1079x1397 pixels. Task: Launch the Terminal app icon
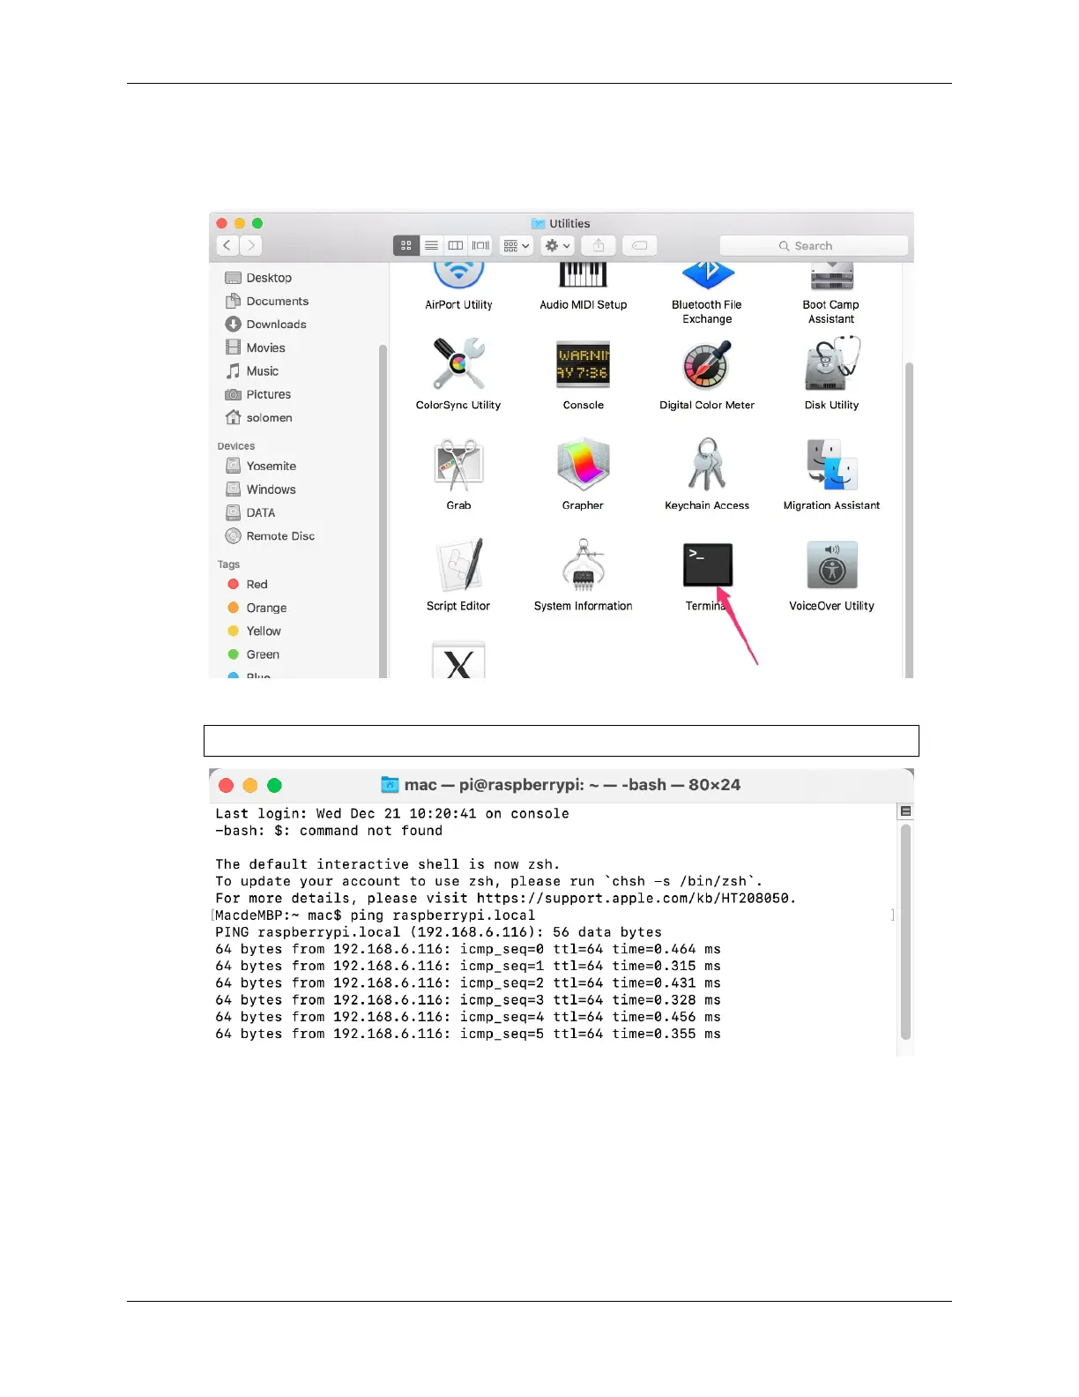708,564
